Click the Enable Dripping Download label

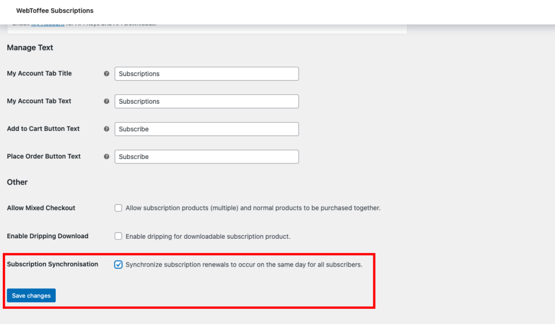pyautogui.click(x=48, y=236)
